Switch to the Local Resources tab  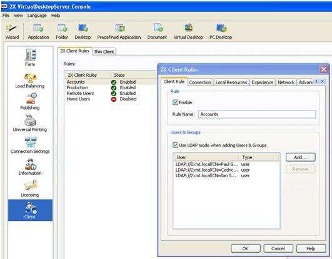click(x=231, y=82)
